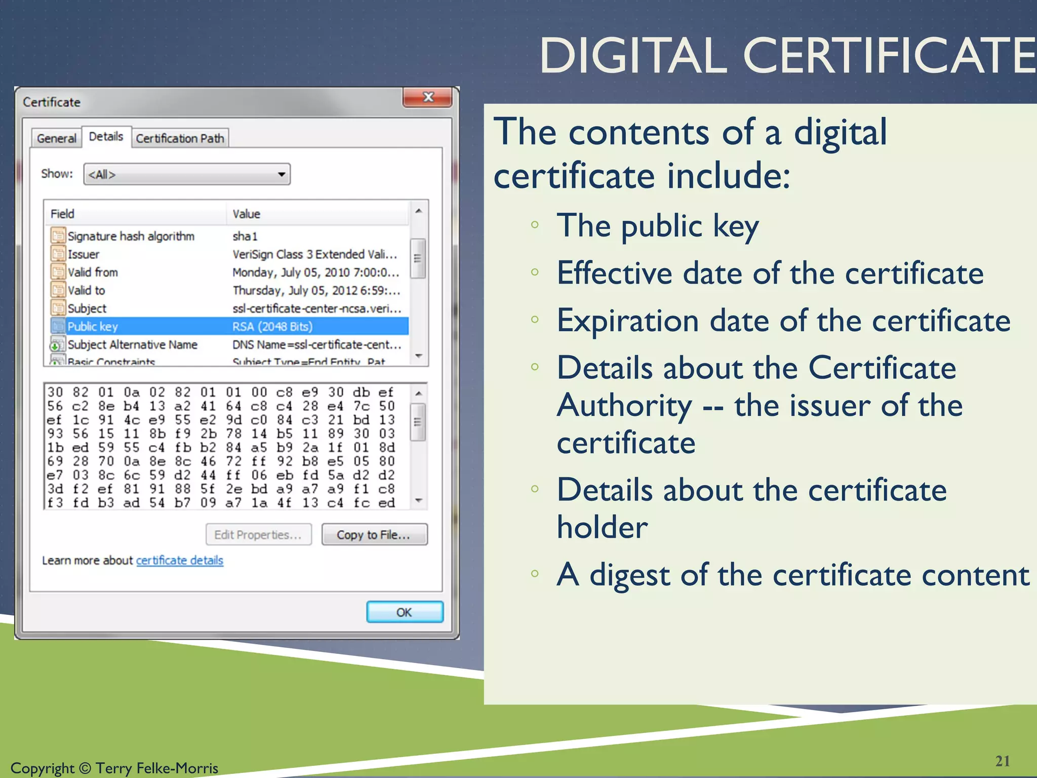Click the Field column header
1037x778 pixels.
[136, 214]
